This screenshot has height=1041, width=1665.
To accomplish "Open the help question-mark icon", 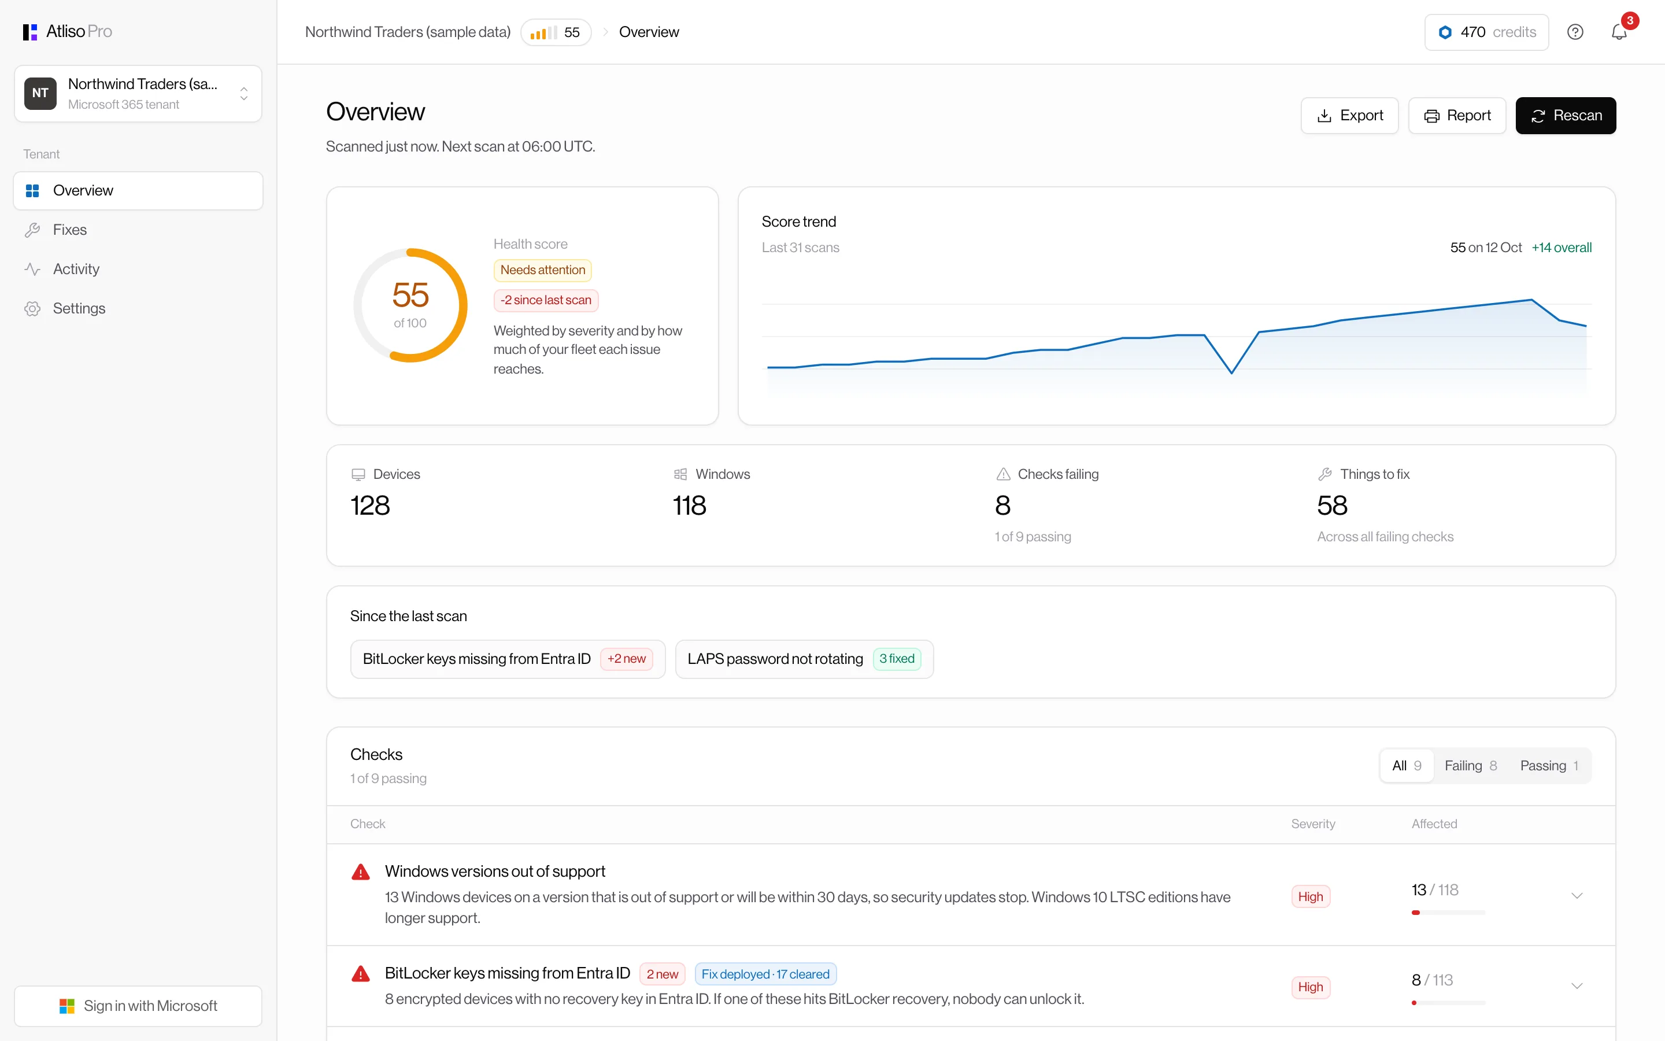I will (x=1575, y=32).
